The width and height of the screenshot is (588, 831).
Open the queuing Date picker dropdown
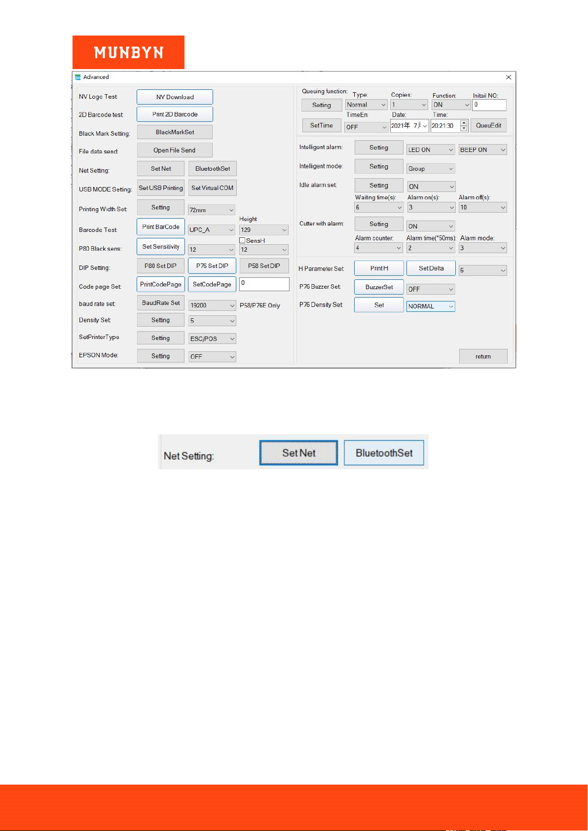point(409,126)
